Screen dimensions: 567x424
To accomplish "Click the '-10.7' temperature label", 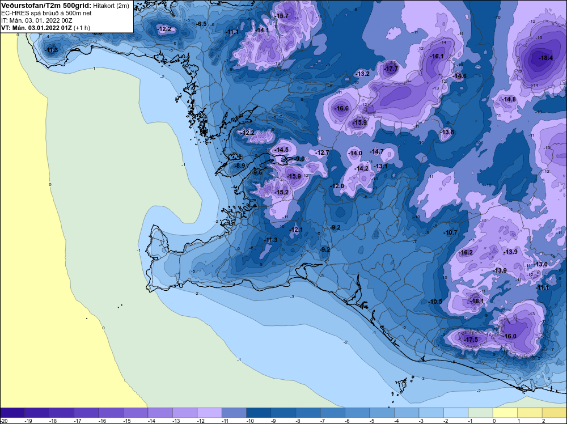I will [450, 233].
